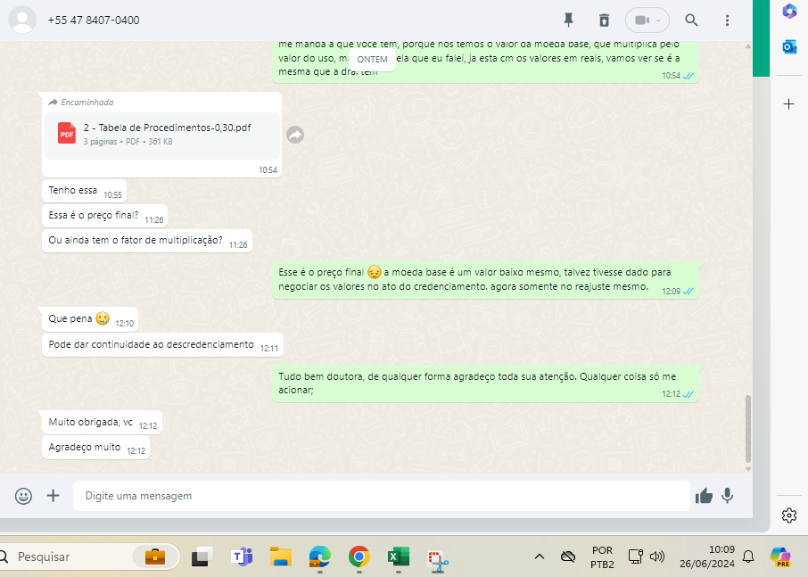
Task: Open the three-dot chat menu
Action: coord(727,21)
